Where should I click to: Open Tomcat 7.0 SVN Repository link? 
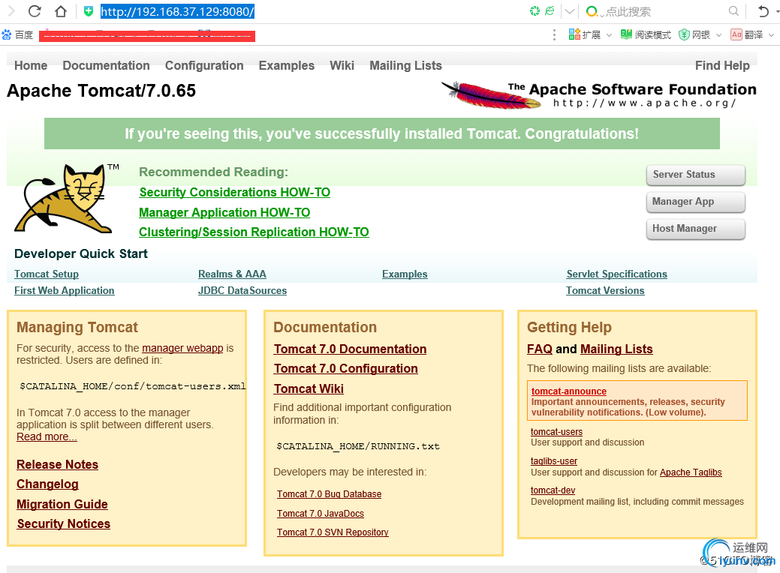click(x=333, y=532)
